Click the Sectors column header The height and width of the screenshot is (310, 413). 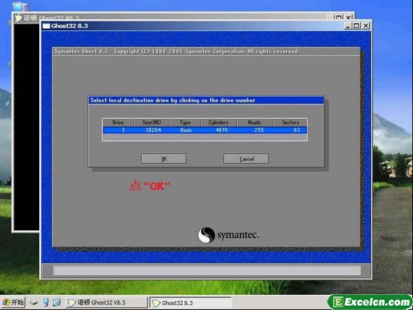click(x=290, y=122)
